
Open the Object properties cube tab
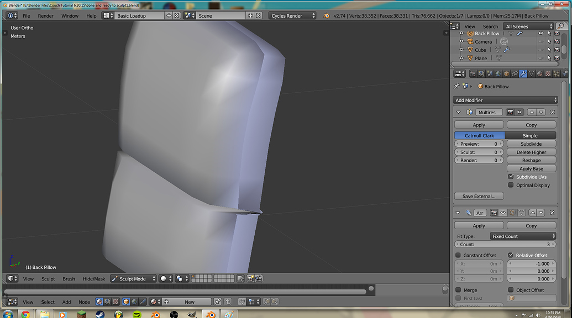[506, 74]
